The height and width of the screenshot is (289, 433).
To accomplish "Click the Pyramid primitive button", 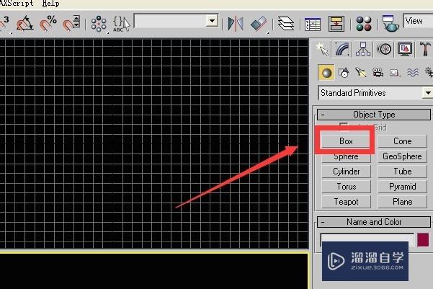I will click(x=402, y=187).
